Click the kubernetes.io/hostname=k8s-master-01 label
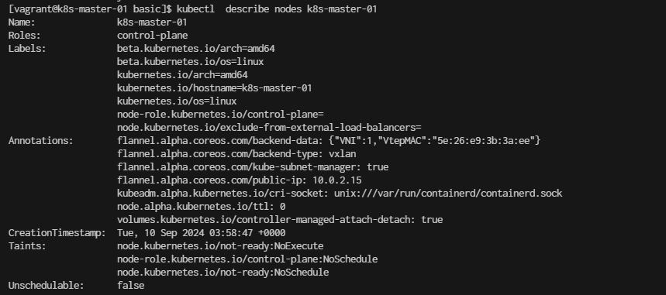666x295 pixels. pyautogui.click(x=215, y=87)
